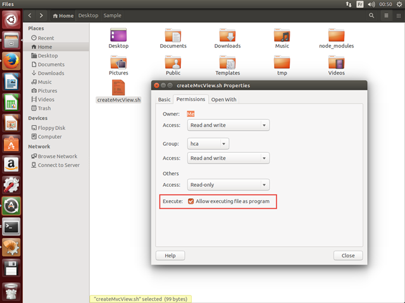405x303 pixels.
Task: Open Owner Access dropdown
Action: coord(228,125)
